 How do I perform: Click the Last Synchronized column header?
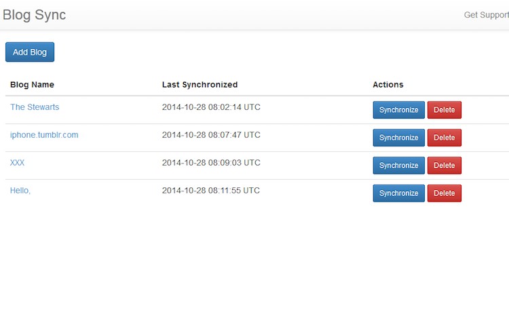[200, 85]
